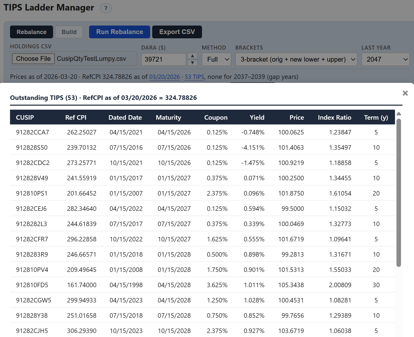
Task: Open the Method dropdown showing Full
Action: click(217, 59)
